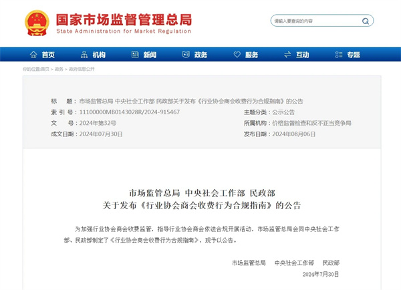Click the arrows icon beside 互动

[287, 55]
